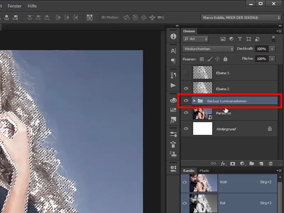
Task: Click the auto-align layers icon
Action: point(89,17)
